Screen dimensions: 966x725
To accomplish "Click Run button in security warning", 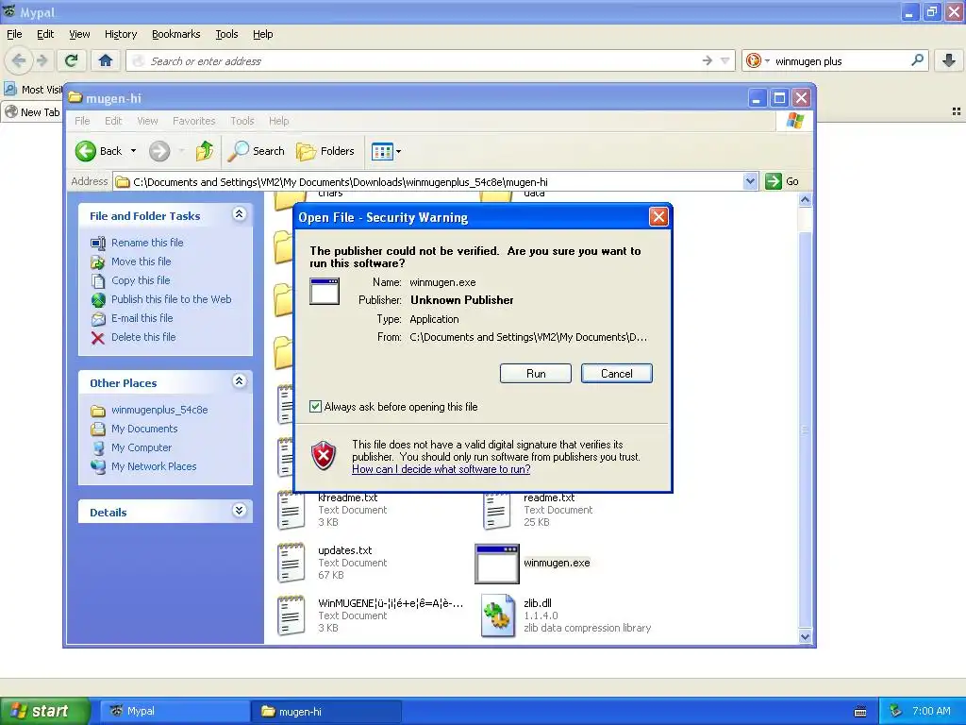I will click(536, 374).
